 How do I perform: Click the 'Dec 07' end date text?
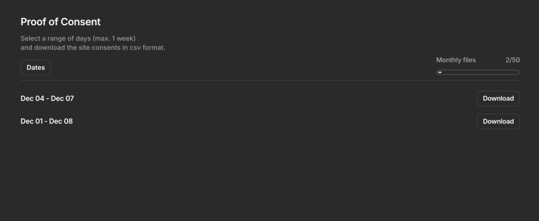62,98
